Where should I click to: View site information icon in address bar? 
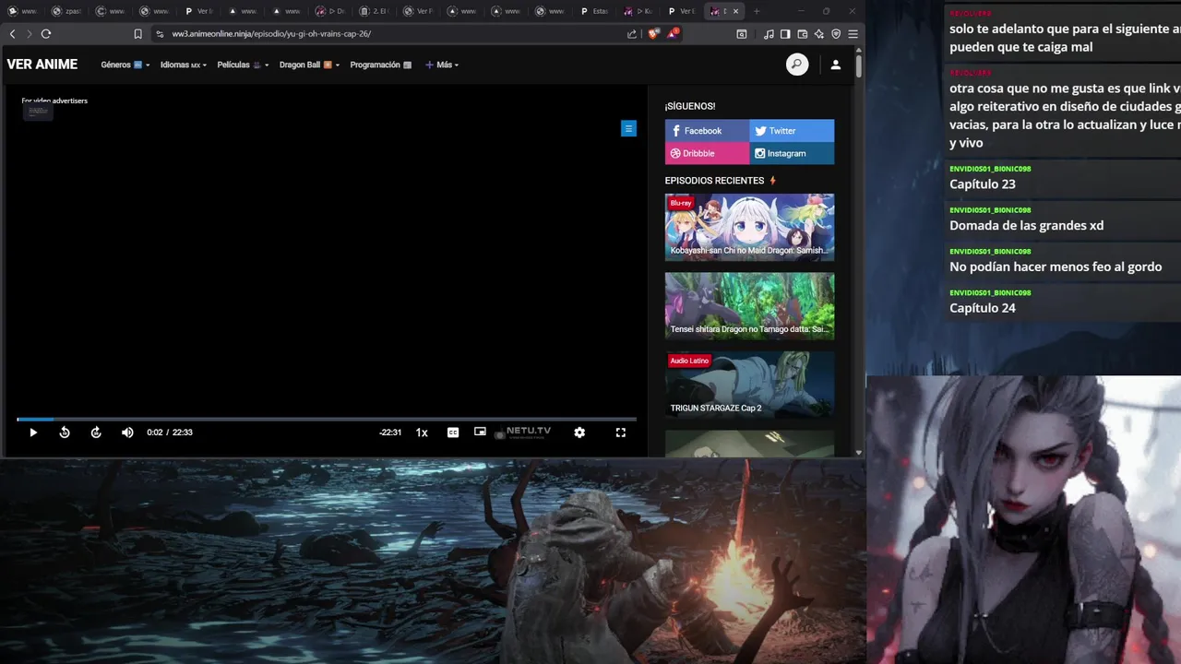(160, 34)
